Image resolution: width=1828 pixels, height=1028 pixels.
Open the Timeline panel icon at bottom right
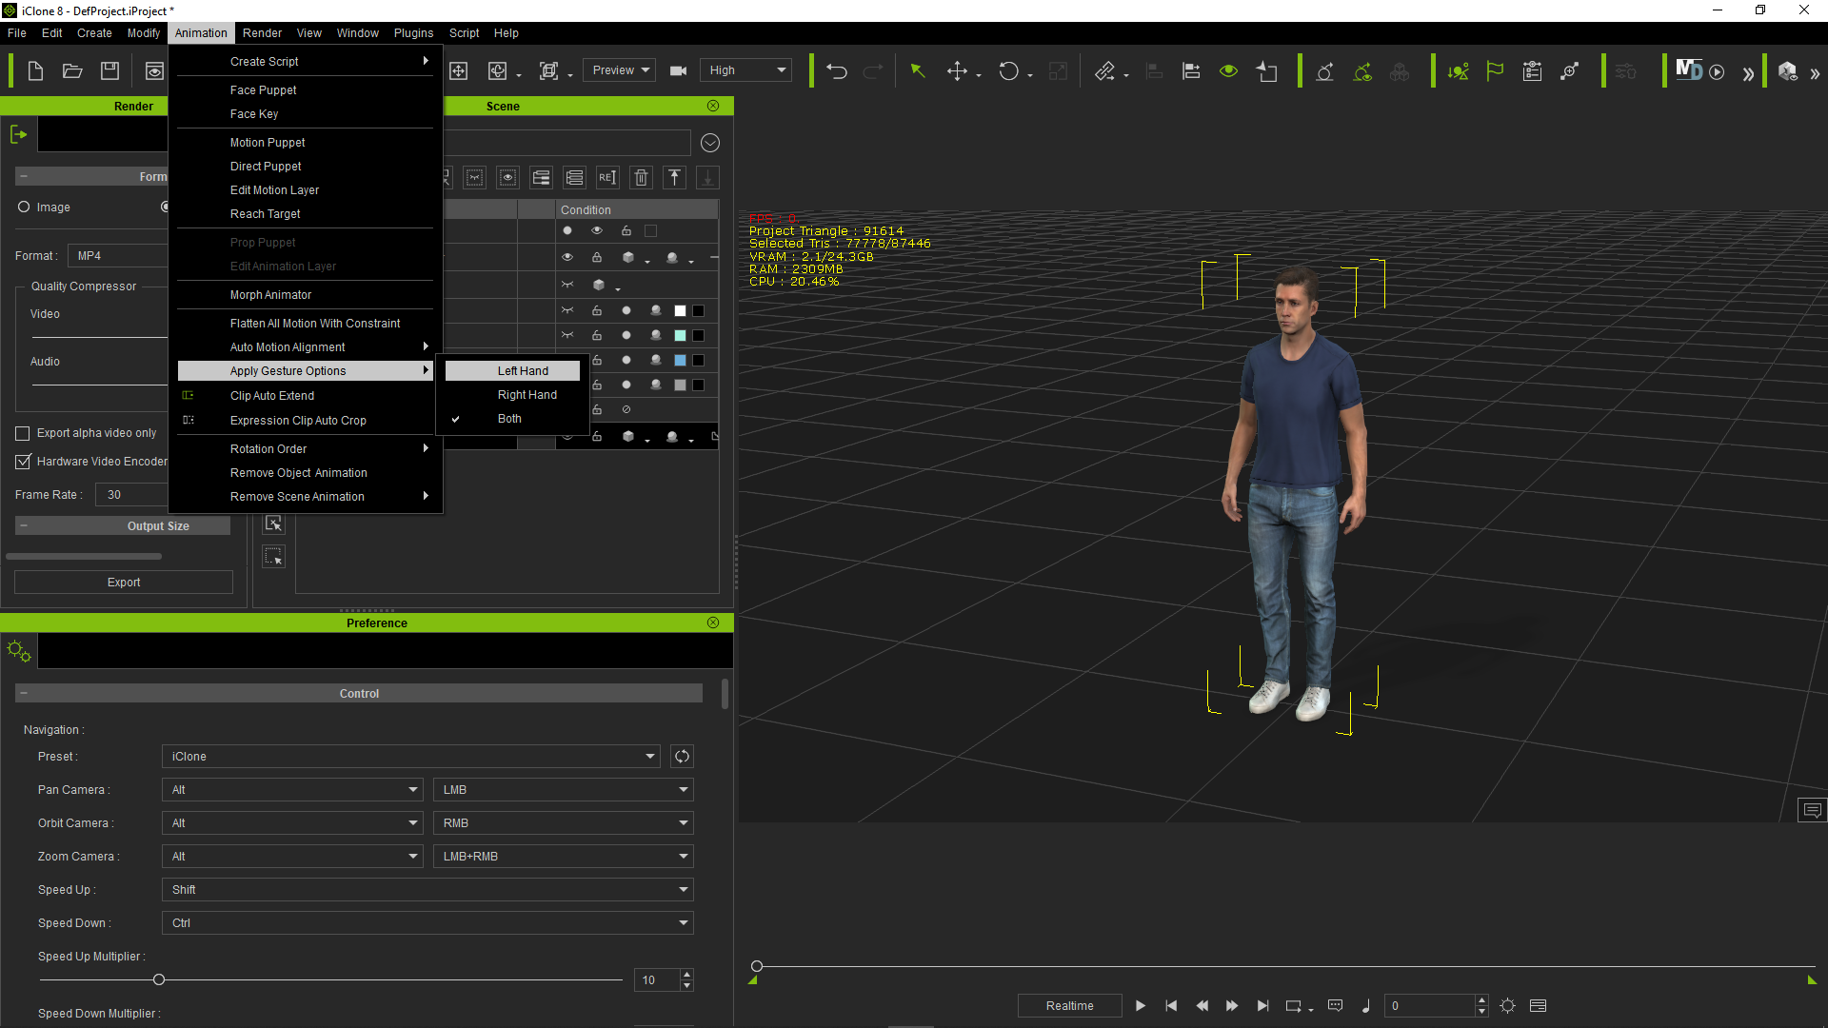[x=1539, y=1006]
